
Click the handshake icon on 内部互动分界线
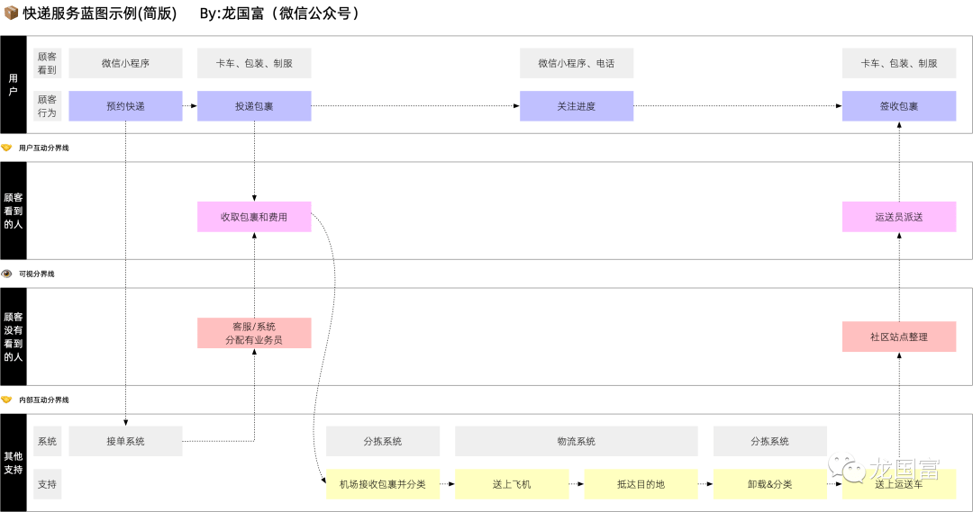pos(7,400)
